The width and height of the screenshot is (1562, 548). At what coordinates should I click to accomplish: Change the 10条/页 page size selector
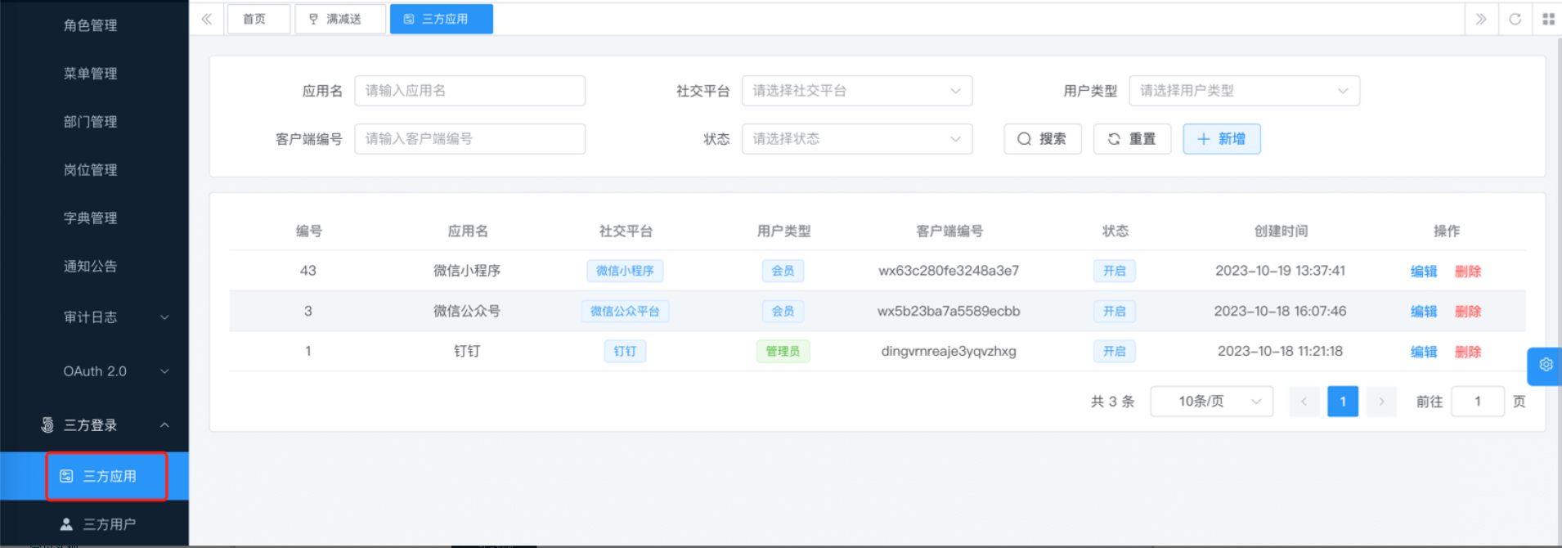1211,402
